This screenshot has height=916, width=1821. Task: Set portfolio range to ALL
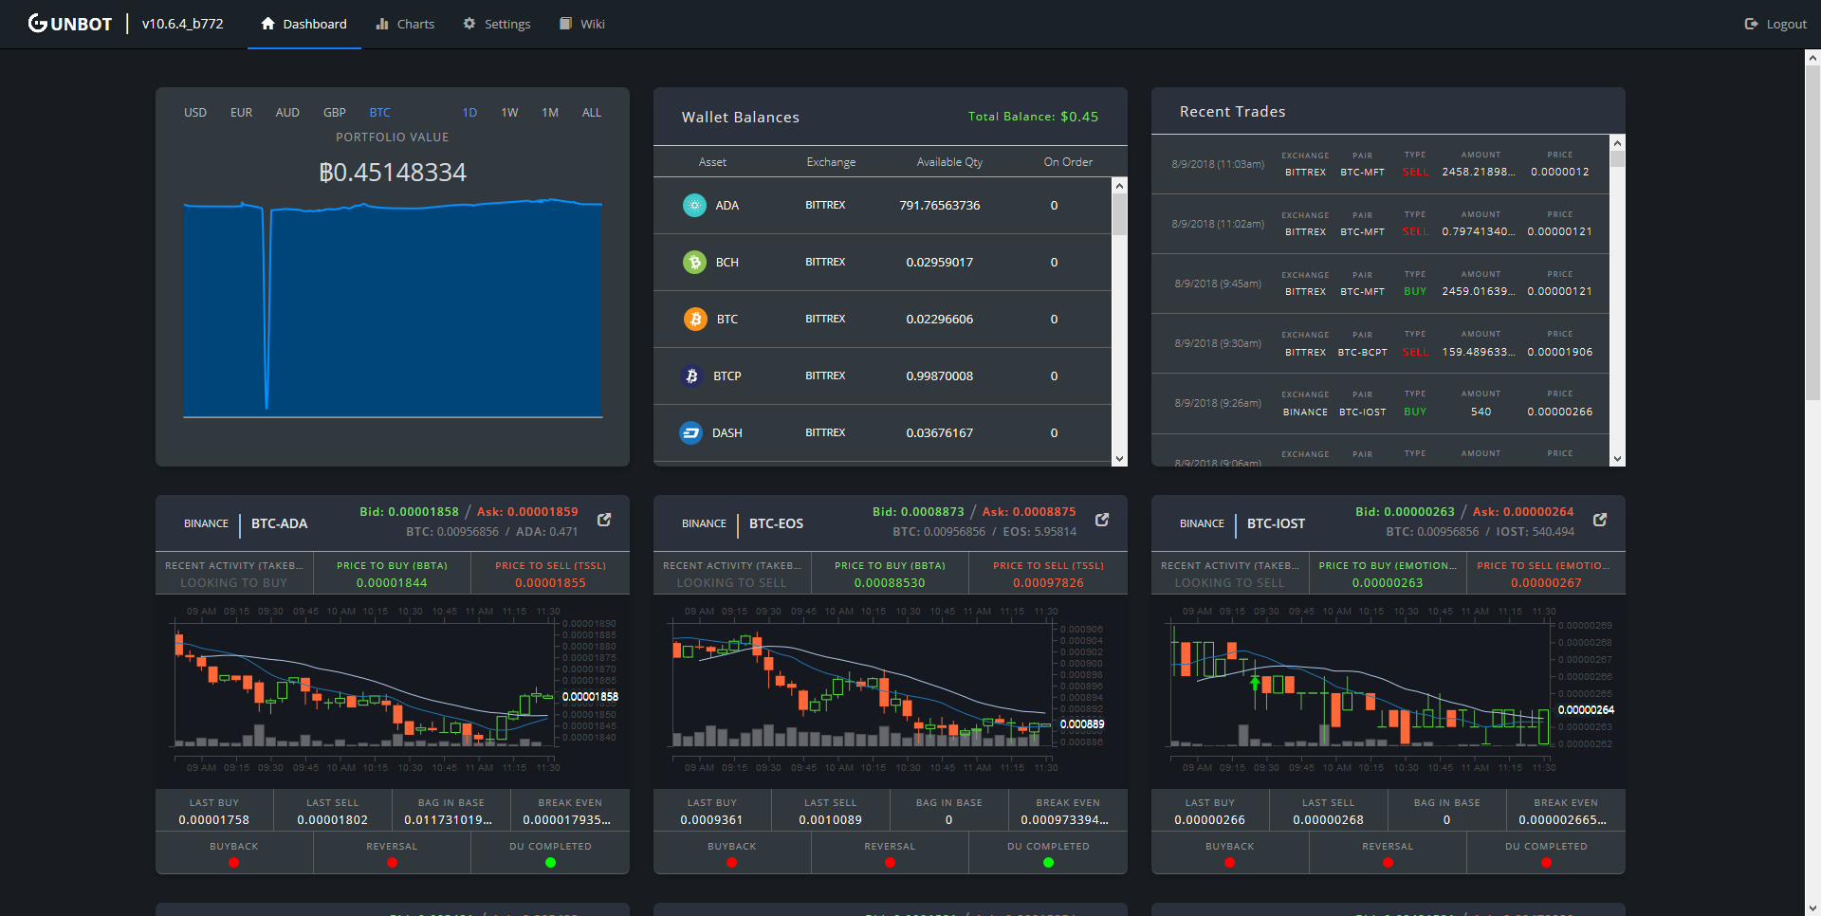pyautogui.click(x=592, y=113)
